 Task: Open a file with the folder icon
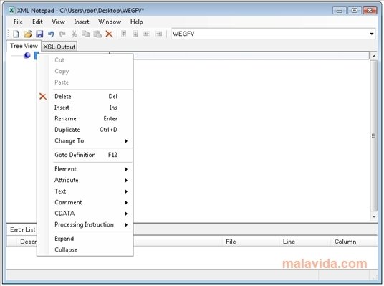pyautogui.click(x=28, y=34)
